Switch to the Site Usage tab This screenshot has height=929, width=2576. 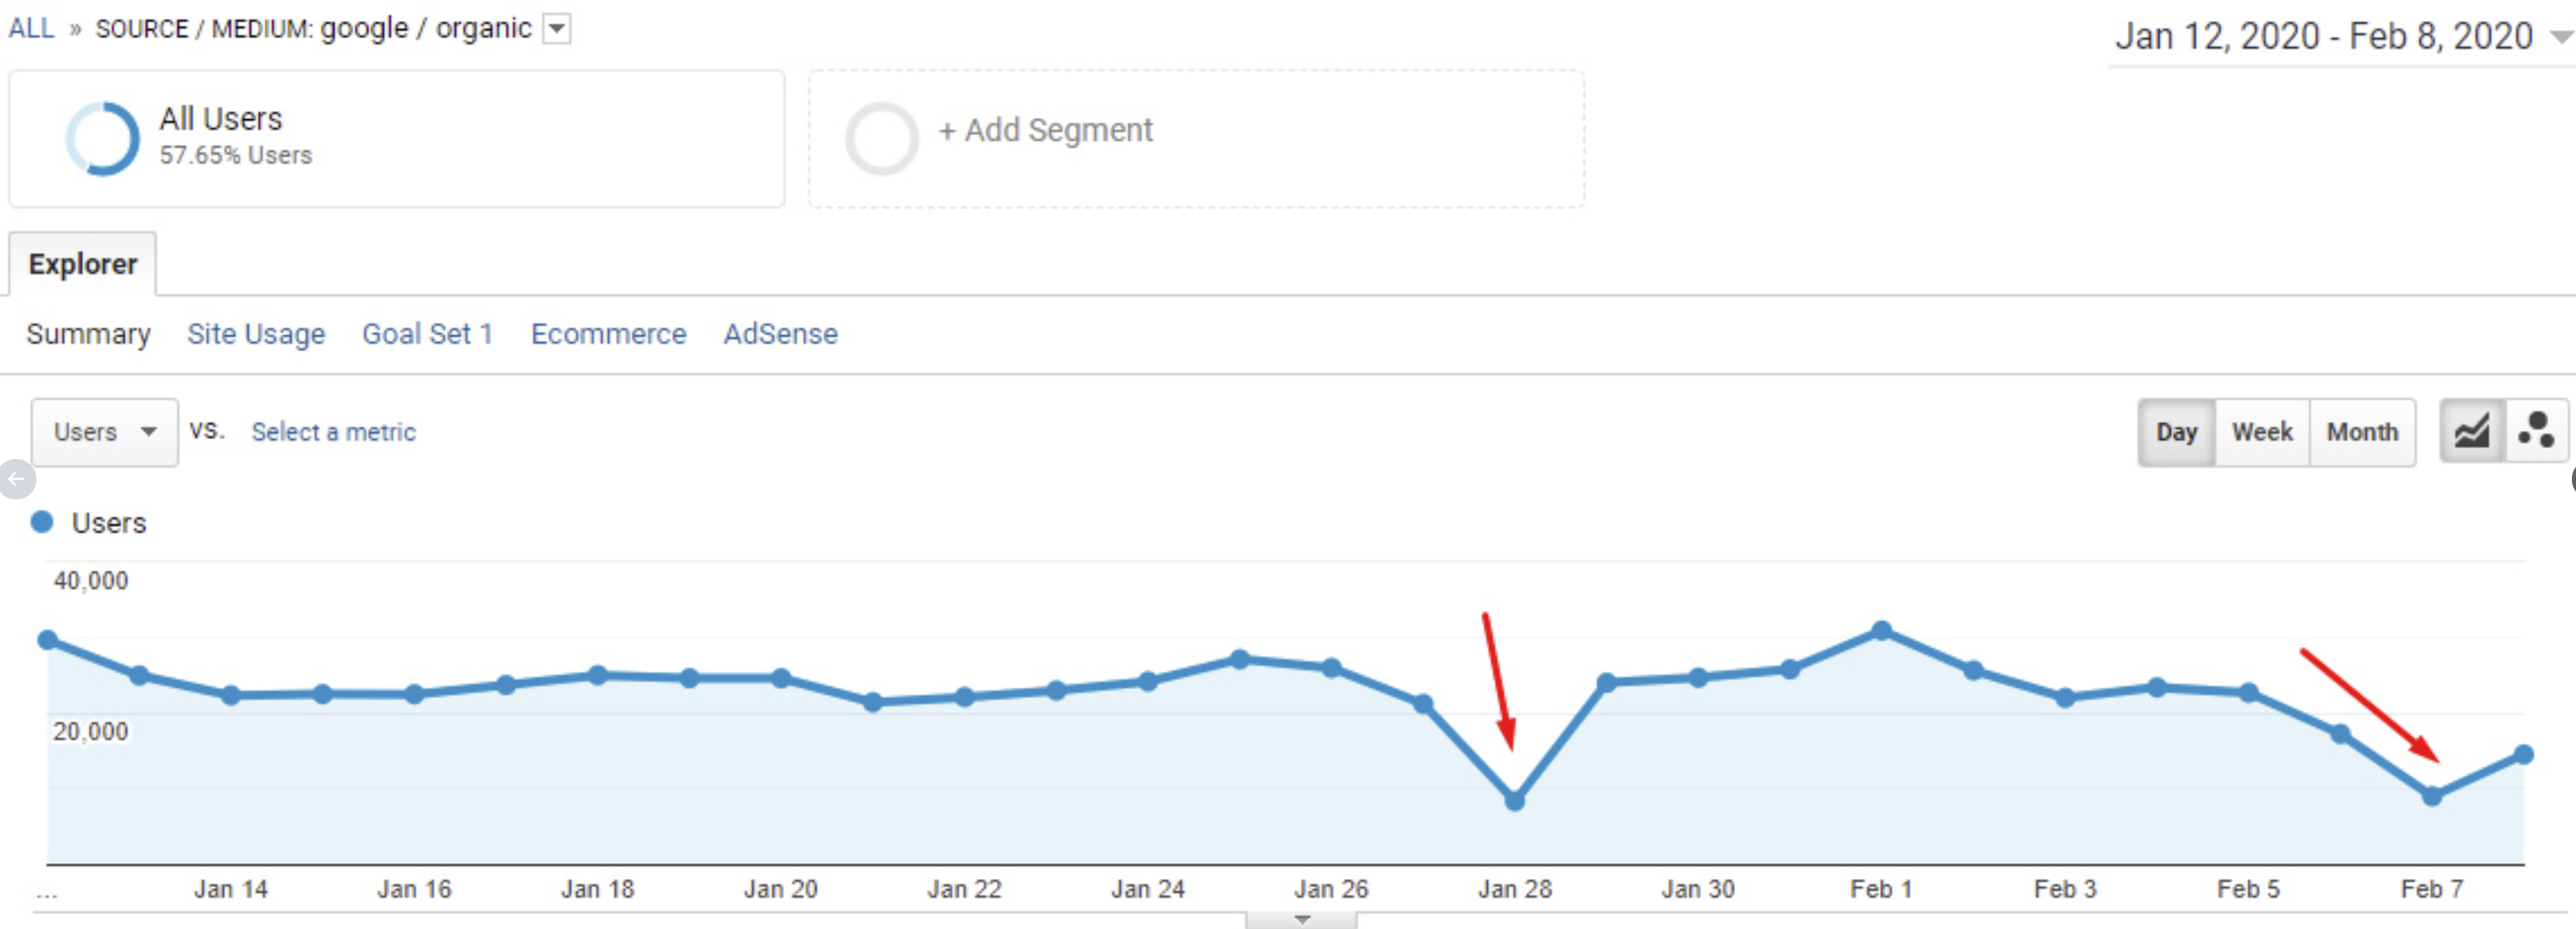point(256,333)
